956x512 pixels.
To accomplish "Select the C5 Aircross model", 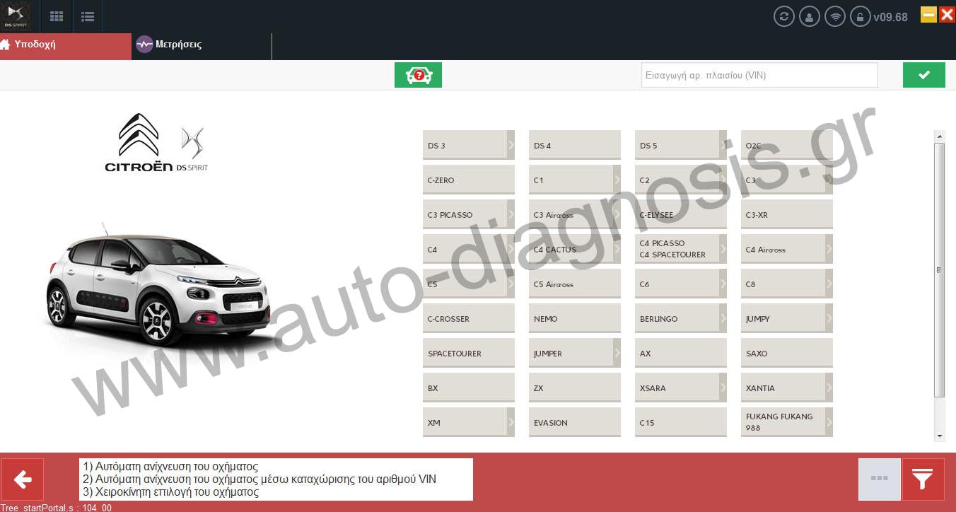I will click(575, 284).
